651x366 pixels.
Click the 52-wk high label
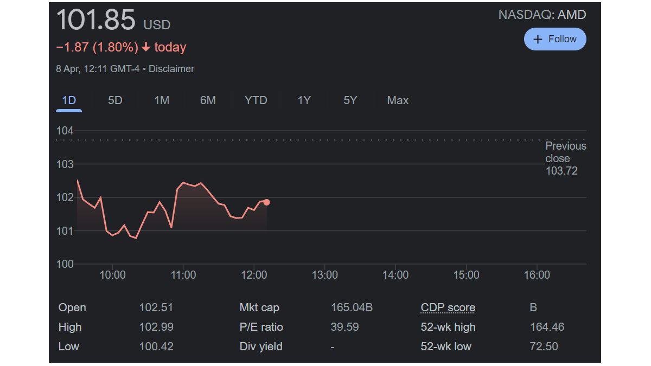448,327
